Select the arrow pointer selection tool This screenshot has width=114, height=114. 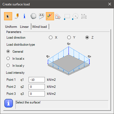[8, 16]
